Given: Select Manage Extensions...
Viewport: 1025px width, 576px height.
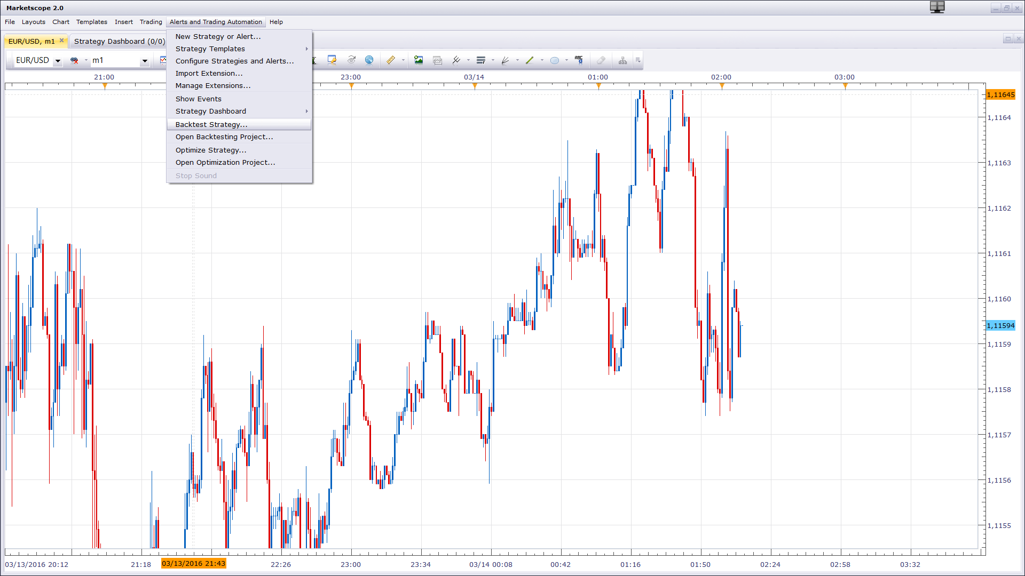Looking at the screenshot, I should pyautogui.click(x=239, y=85).
